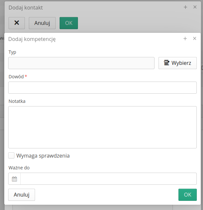The width and height of the screenshot is (203, 210).
Task: Open the calendar picker for Ważne do
Action: 14,179
